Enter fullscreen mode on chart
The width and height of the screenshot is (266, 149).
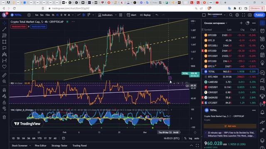tap(244, 15)
